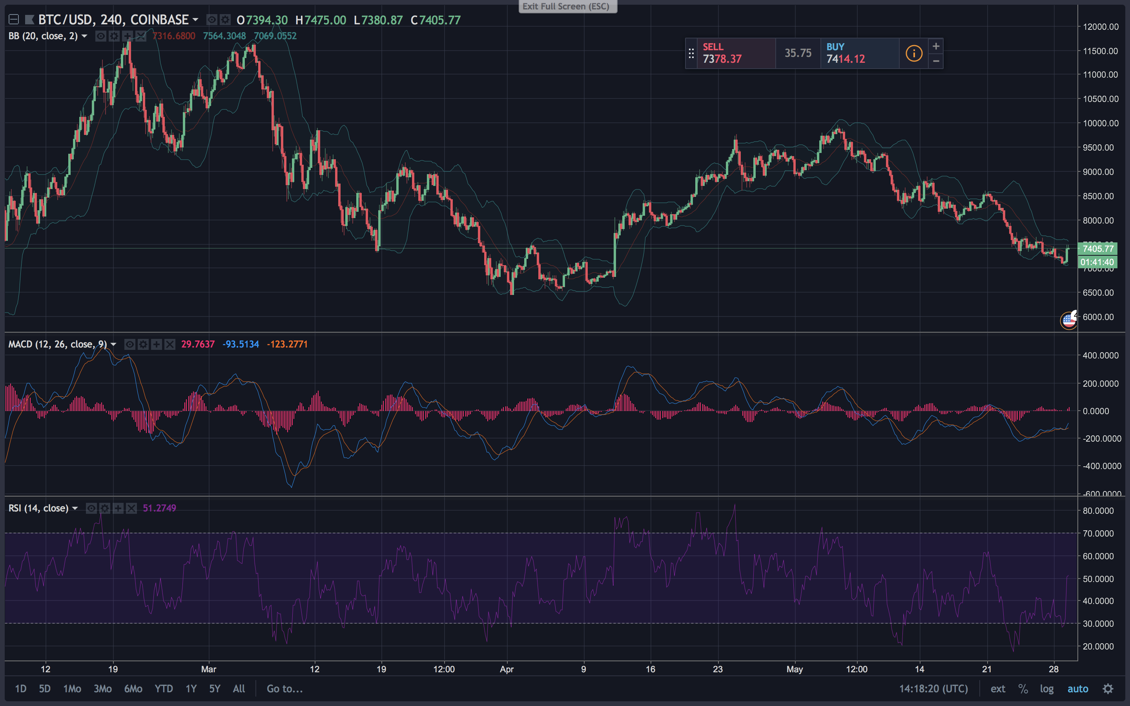Expand the MACD (12, 26, close, 9) dropdown

click(x=113, y=345)
